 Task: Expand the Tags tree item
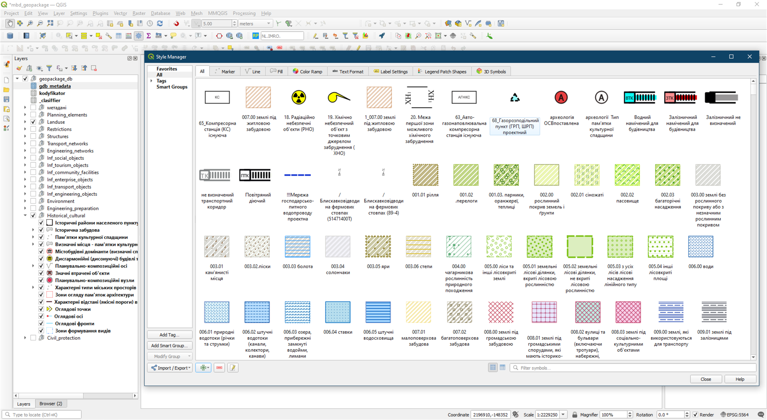click(151, 81)
